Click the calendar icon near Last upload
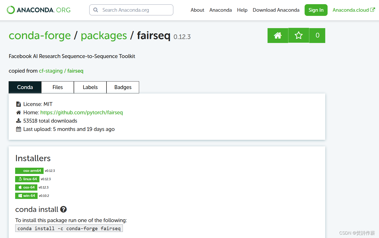 [x=18, y=129]
